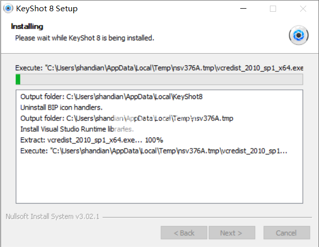
Task: Click the large KeyShot logo in header
Action: tap(299, 35)
